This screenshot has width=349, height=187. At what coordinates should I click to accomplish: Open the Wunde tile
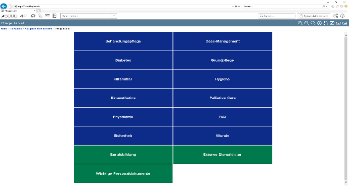(223, 135)
